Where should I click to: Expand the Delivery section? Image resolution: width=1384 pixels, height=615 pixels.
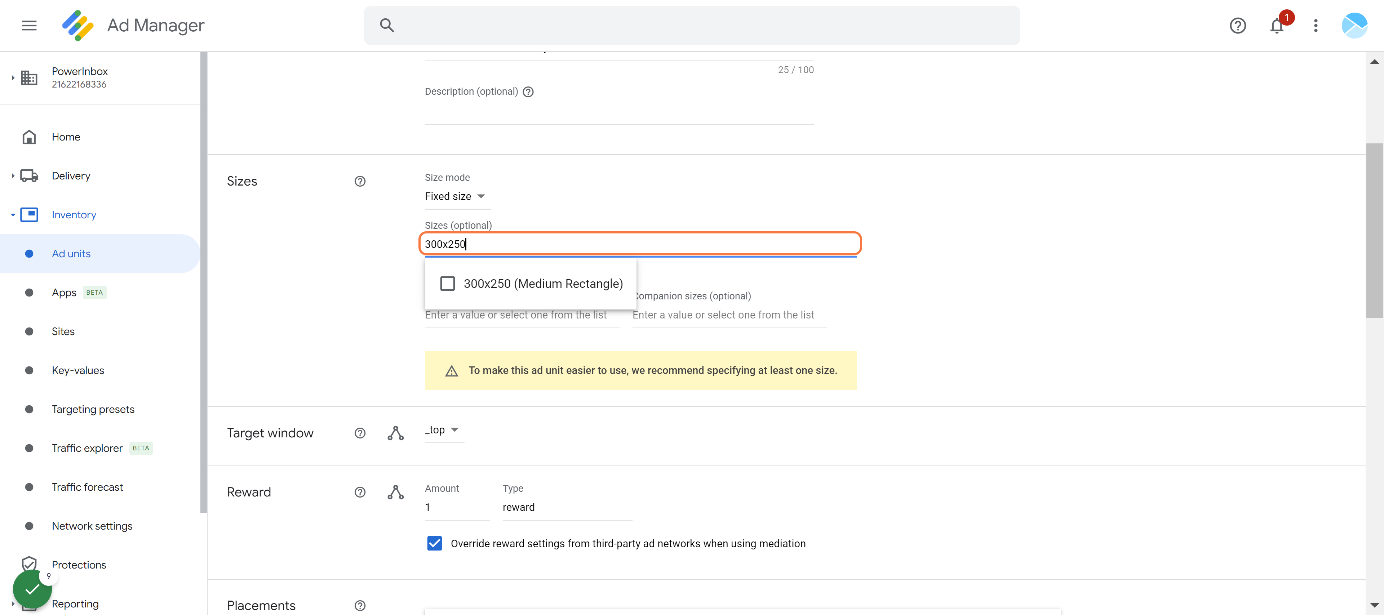(x=12, y=176)
